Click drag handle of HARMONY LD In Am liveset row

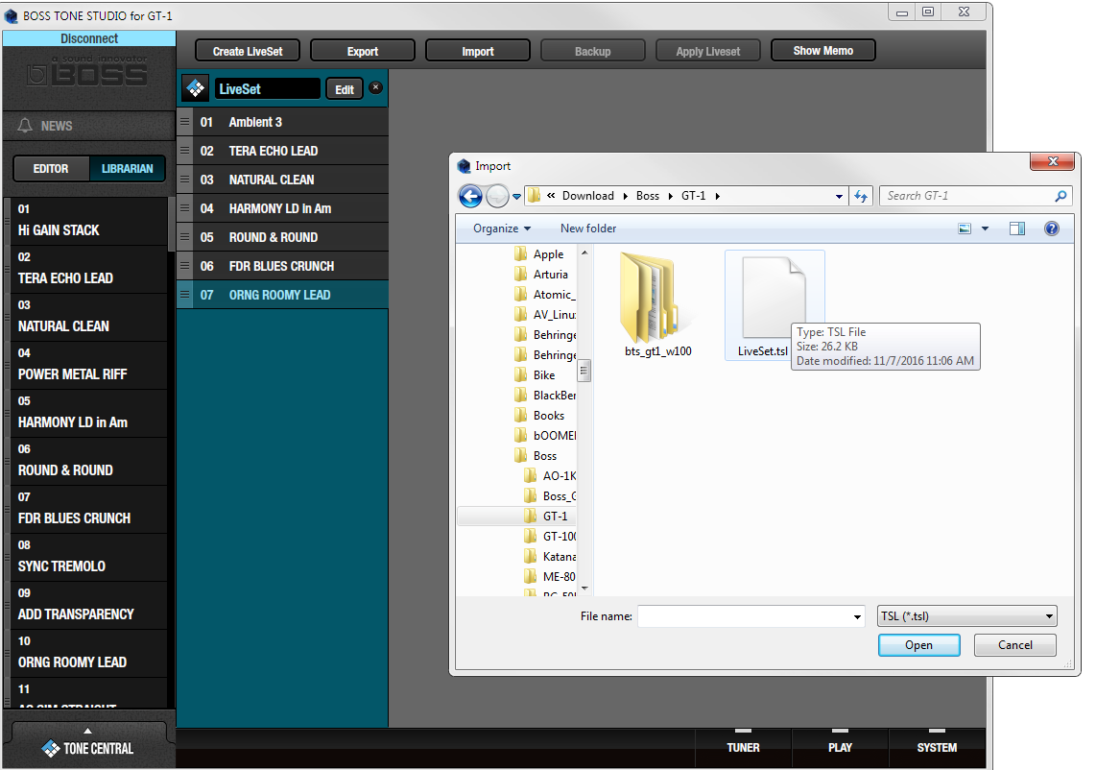tap(184, 207)
